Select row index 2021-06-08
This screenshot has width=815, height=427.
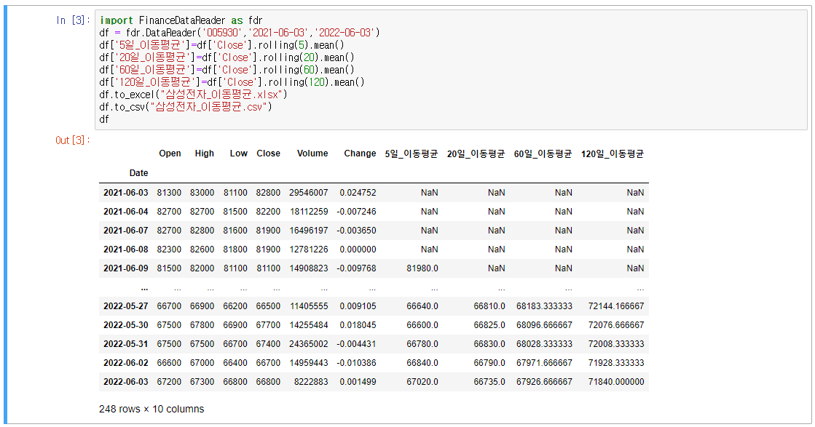pyautogui.click(x=126, y=250)
